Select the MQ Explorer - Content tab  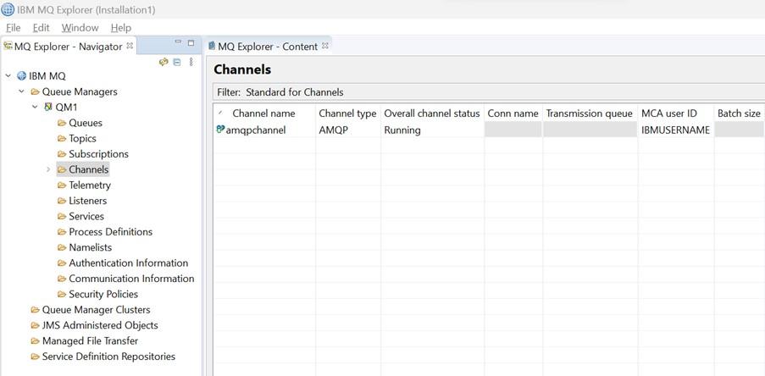coord(268,47)
